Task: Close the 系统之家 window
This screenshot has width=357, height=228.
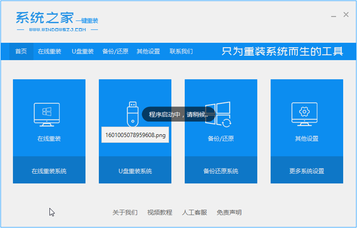Action: click(x=346, y=15)
